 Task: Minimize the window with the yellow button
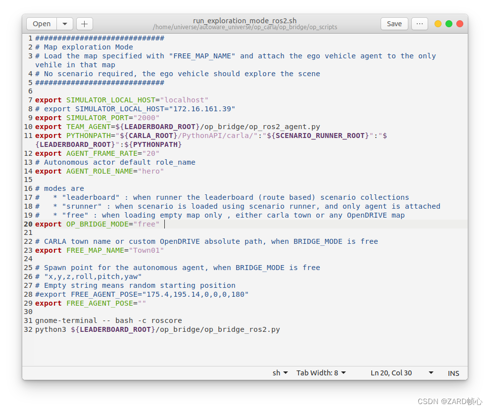(x=438, y=24)
